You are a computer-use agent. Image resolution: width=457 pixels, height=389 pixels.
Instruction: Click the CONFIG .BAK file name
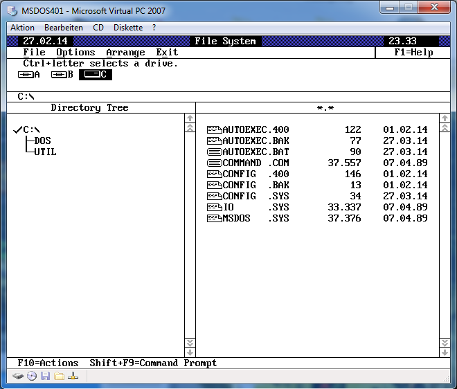point(256,185)
